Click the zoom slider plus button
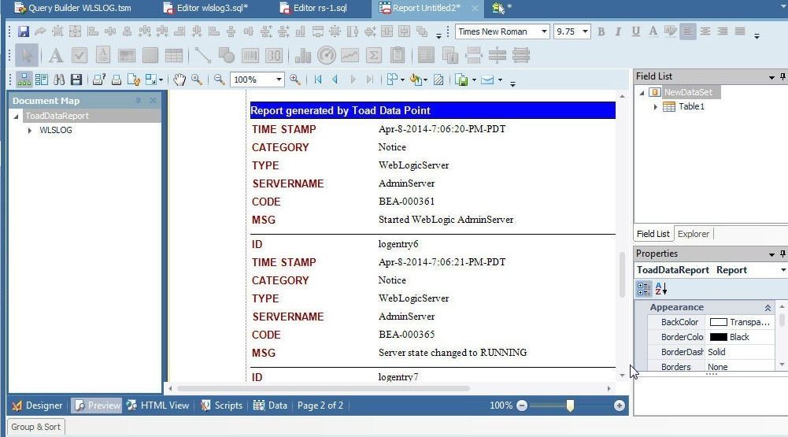Viewport: 788px width, 437px height. [x=619, y=406]
